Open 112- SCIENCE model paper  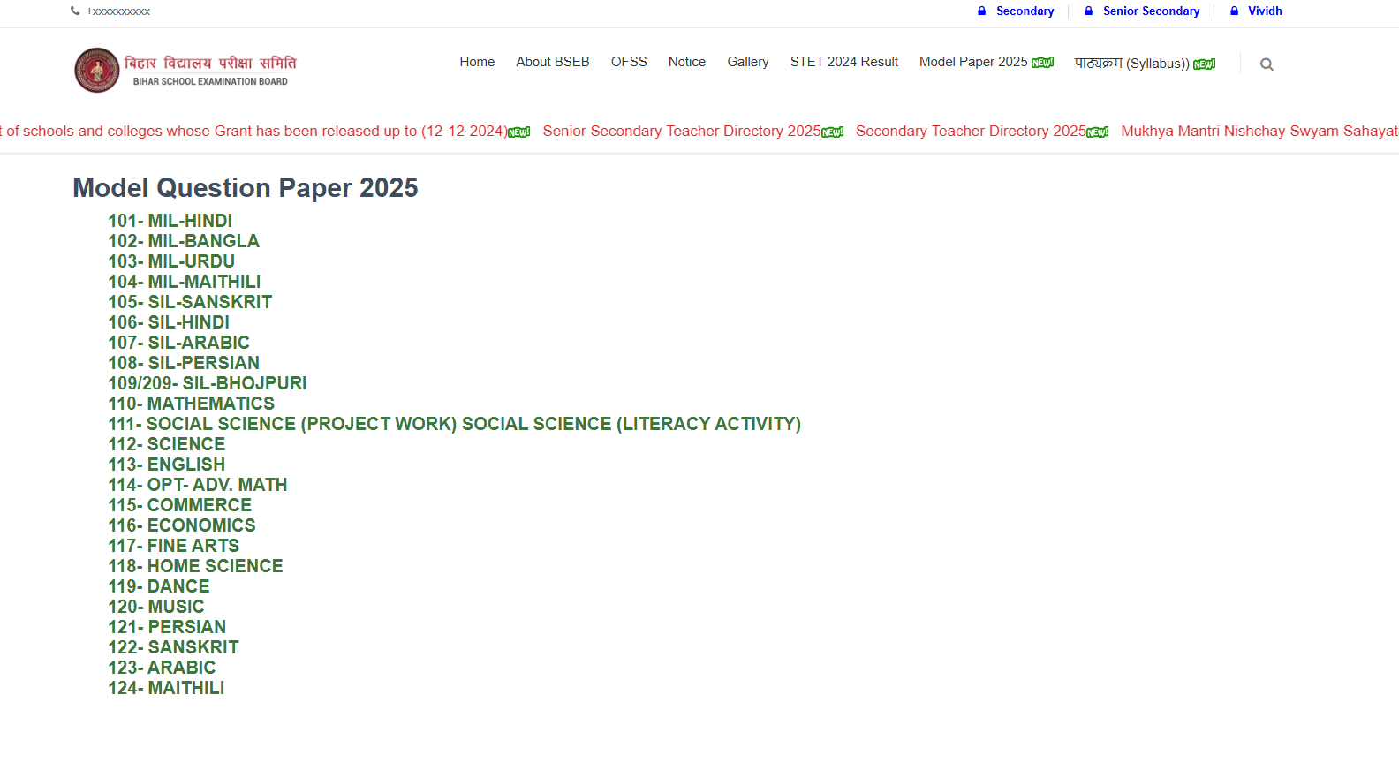pyautogui.click(x=167, y=444)
